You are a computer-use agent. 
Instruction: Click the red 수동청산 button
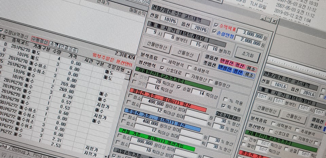[40, 41]
